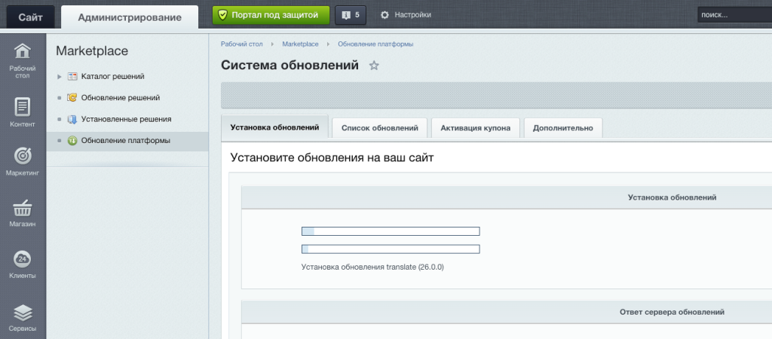
Task: Open Установленные решения menu item
Action: tap(127, 119)
